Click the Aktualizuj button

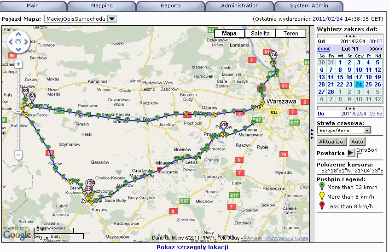pyautogui.click(x=332, y=142)
